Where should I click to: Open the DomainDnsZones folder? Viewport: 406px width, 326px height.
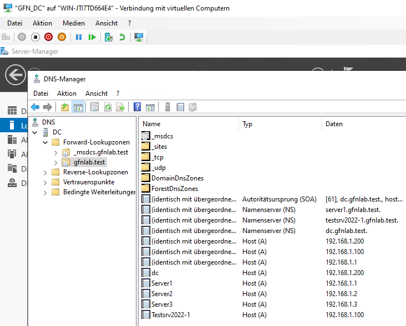pos(177,178)
